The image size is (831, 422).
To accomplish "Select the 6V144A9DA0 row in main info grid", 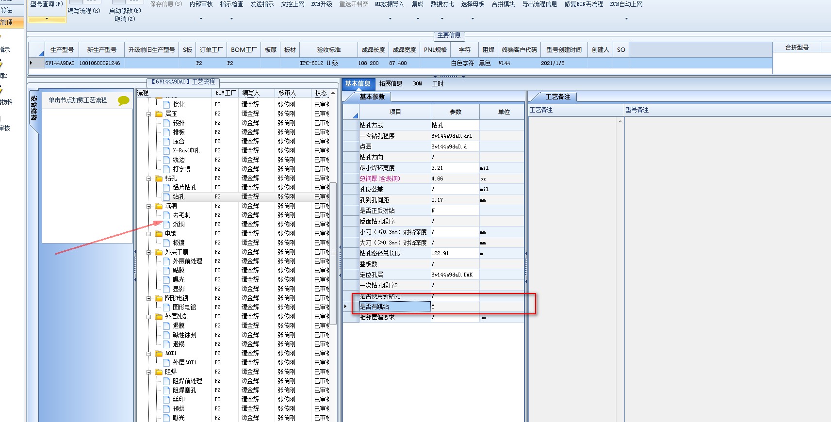I will point(400,63).
